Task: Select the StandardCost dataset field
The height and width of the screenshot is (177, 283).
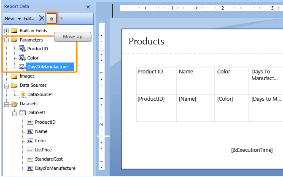Action: [x=49, y=159]
